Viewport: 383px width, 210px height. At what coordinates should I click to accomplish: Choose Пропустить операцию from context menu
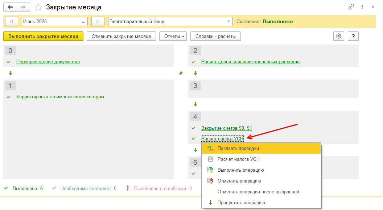241,202
